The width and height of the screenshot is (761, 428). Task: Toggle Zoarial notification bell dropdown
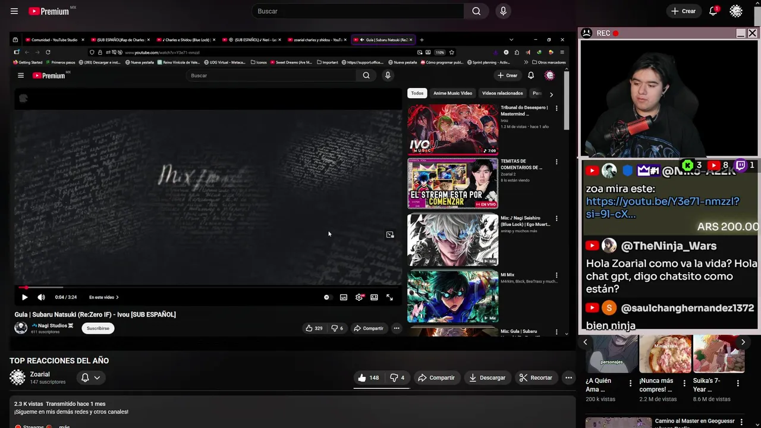coord(90,377)
